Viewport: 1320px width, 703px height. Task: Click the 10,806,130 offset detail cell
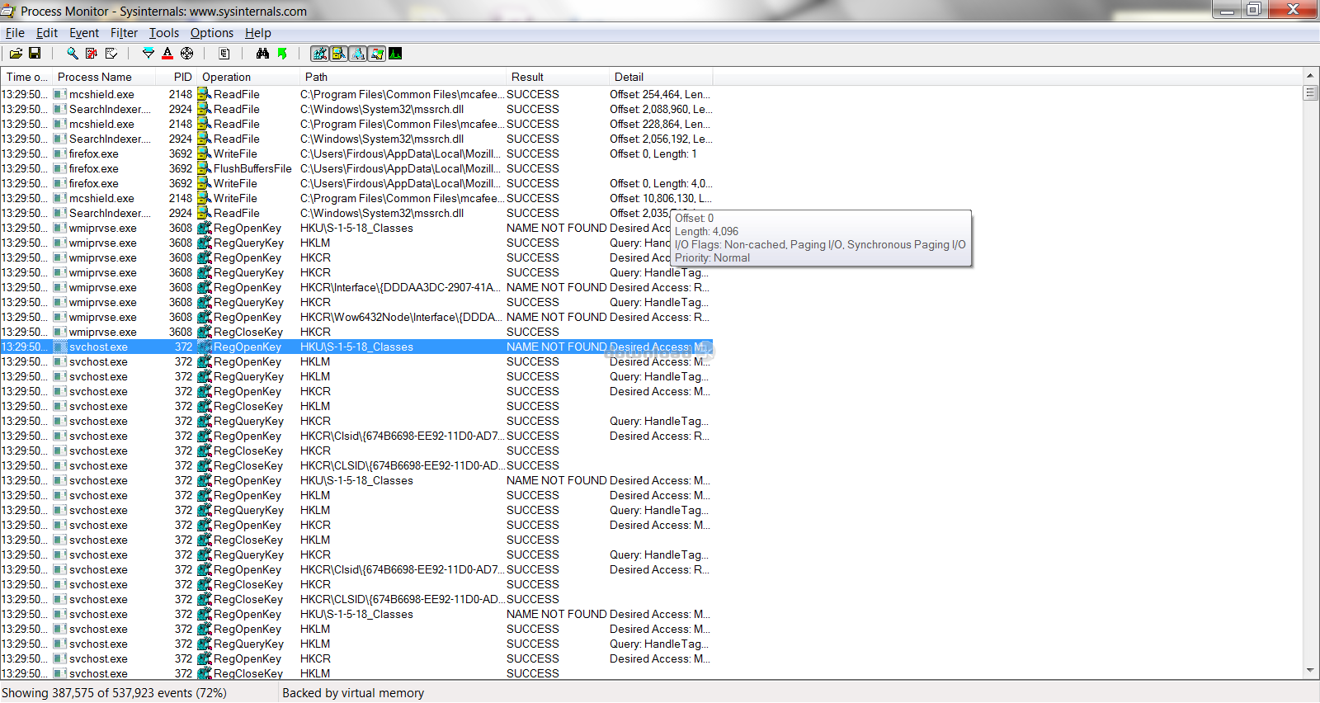(661, 198)
